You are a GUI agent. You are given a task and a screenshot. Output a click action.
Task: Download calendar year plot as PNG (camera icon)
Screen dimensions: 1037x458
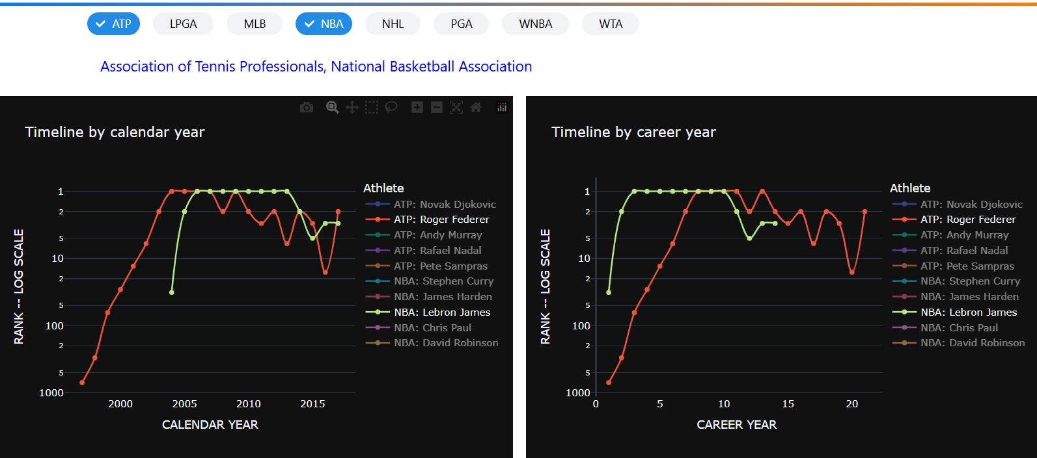click(x=307, y=107)
